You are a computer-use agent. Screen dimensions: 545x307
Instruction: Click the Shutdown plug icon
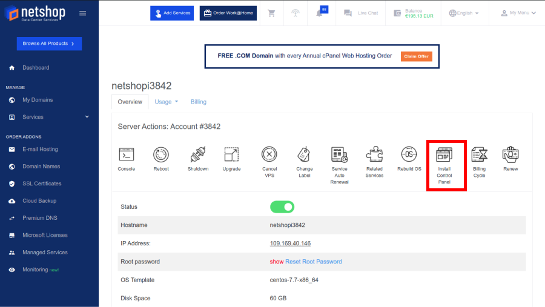198,159
